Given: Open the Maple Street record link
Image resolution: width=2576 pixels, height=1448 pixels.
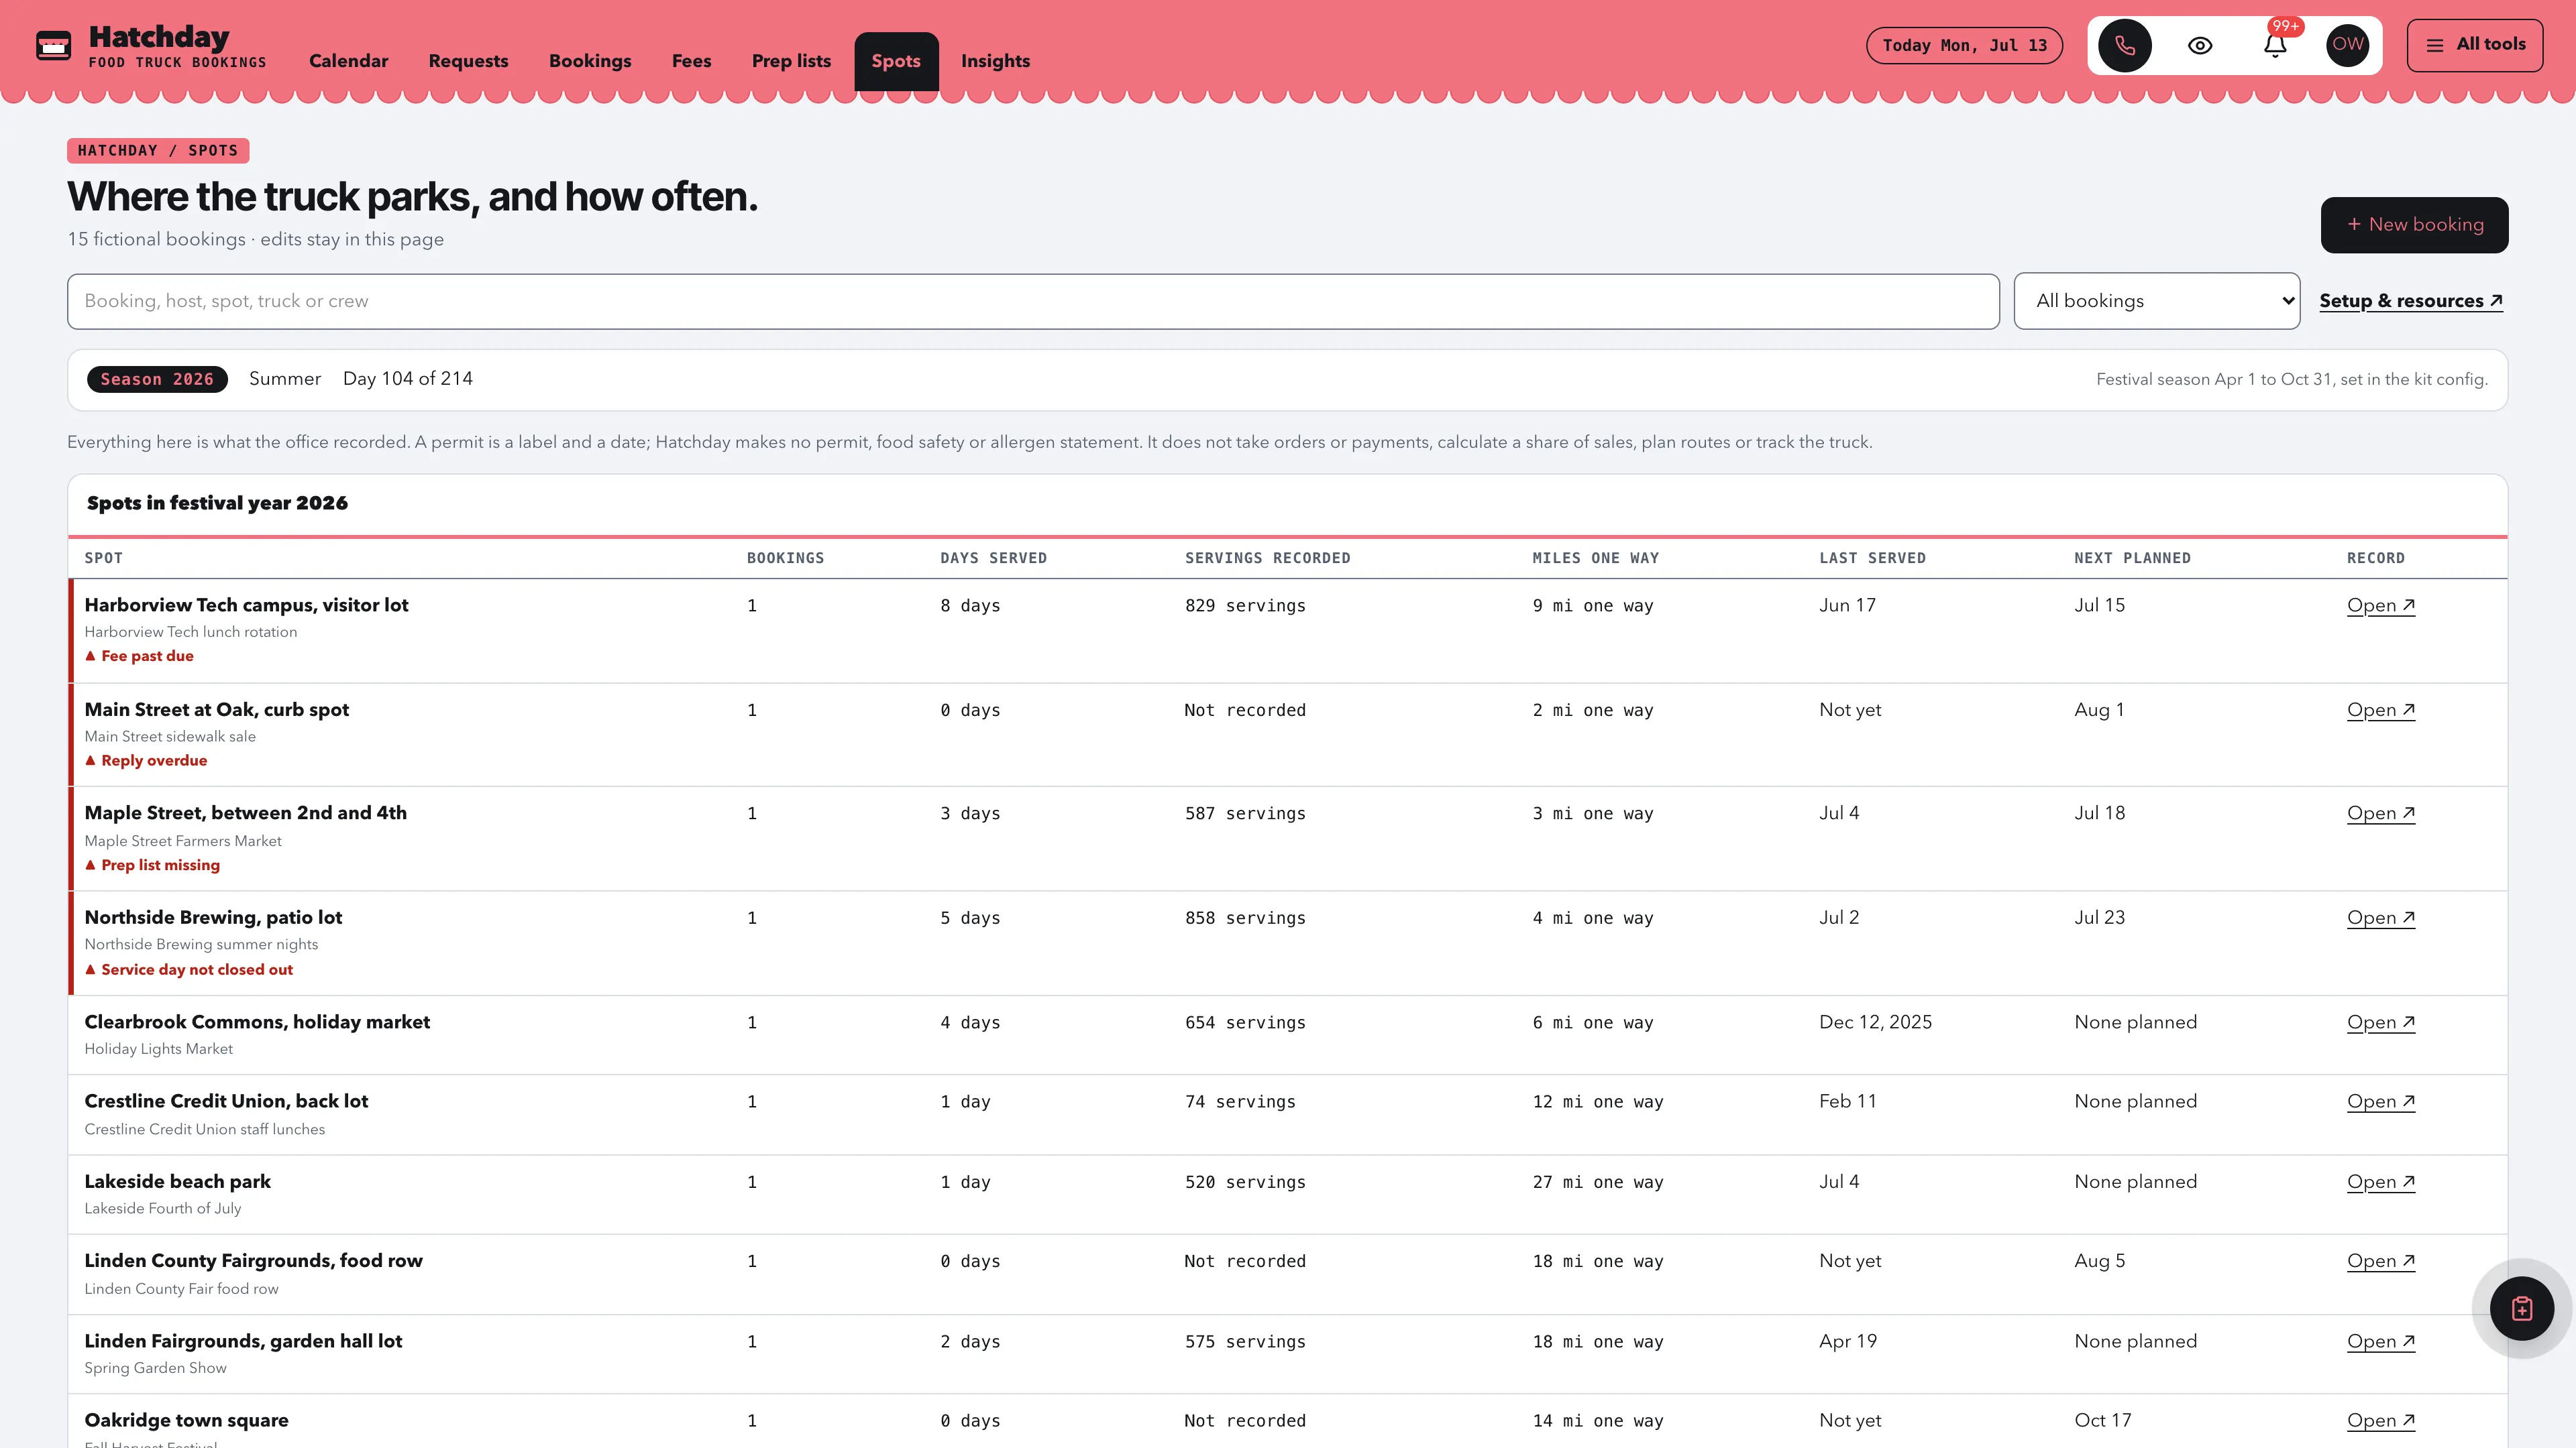Looking at the screenshot, I should tap(2380, 813).
